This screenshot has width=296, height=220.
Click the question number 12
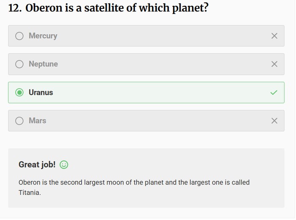(15, 8)
